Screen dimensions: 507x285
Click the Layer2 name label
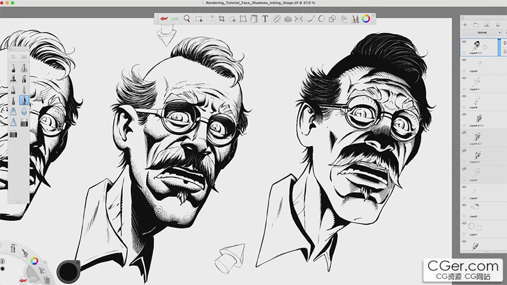click(474, 216)
